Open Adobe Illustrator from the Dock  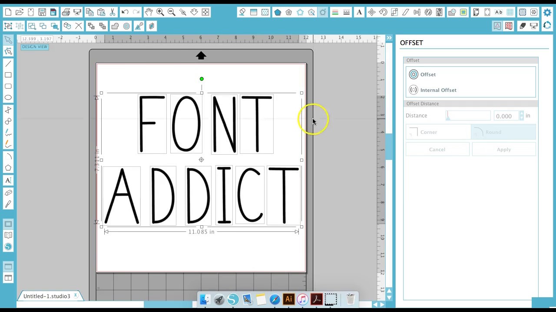(x=288, y=299)
